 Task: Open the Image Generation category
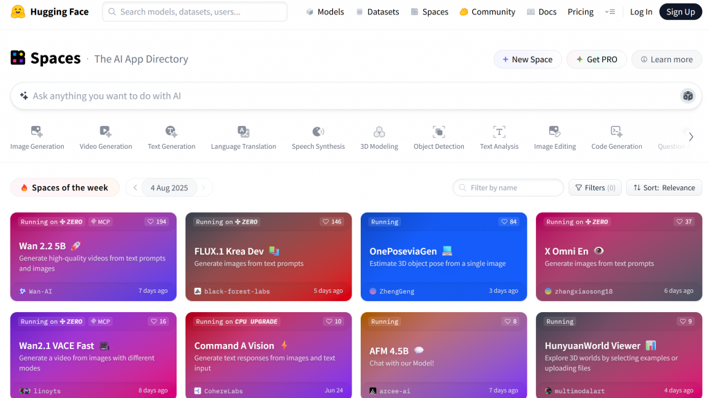pos(37,138)
